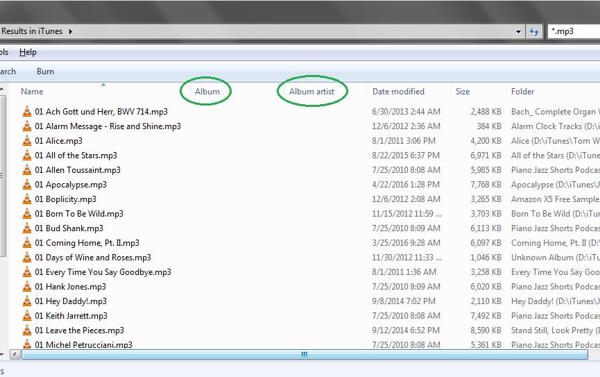
Task: Sort by the Name column header
Action: (32, 92)
